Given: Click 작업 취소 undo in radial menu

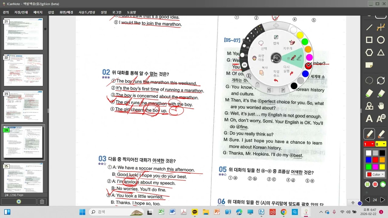Looking at the screenshot, I should [x=276, y=76].
